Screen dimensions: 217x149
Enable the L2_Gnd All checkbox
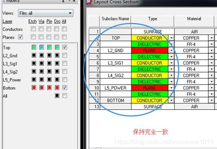(x=65, y=55)
